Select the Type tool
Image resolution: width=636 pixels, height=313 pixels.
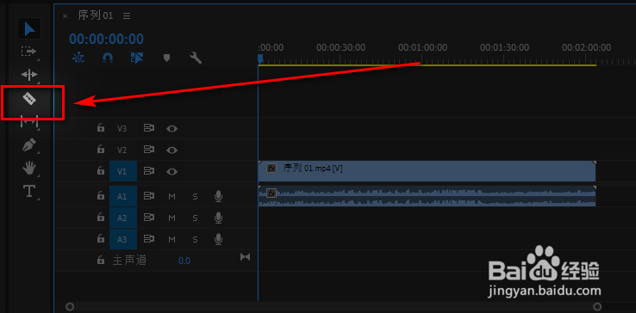(x=29, y=191)
